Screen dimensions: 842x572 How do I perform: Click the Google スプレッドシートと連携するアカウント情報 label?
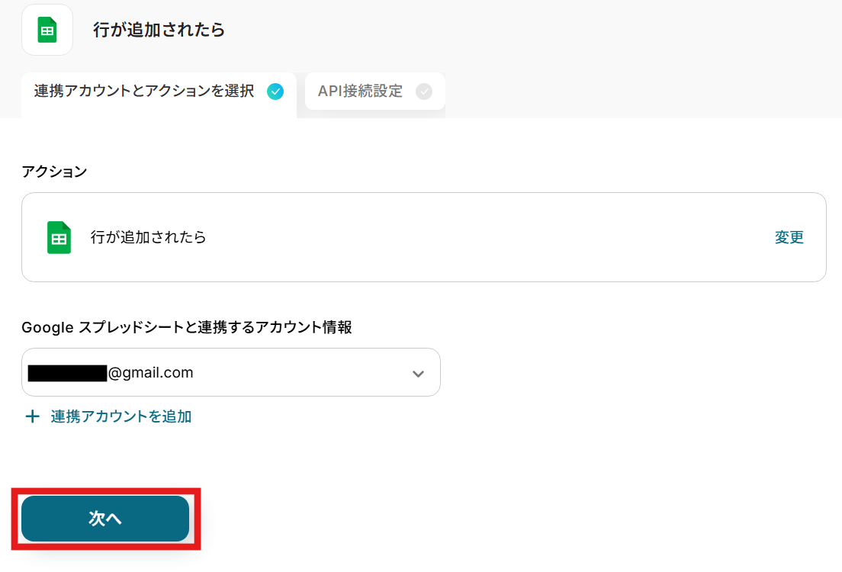(x=187, y=327)
